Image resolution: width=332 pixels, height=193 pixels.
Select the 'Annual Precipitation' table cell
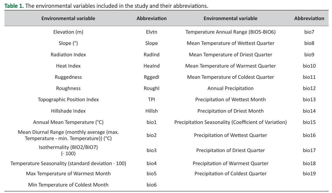(230, 88)
